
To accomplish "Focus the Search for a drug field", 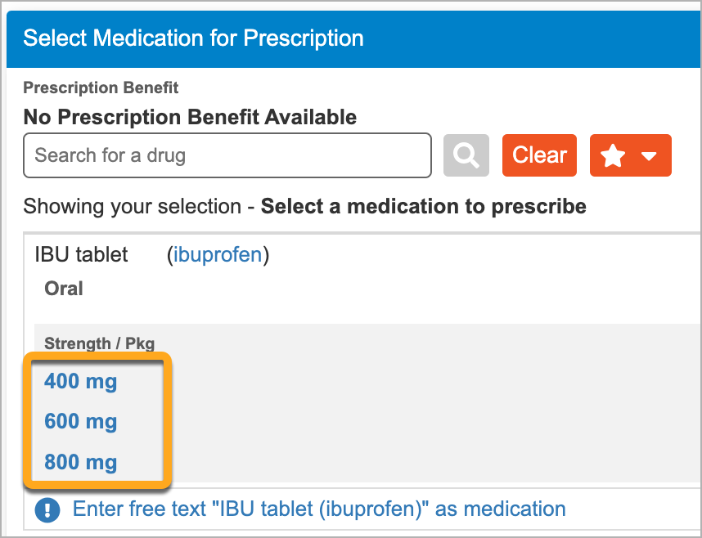I will coord(227,155).
